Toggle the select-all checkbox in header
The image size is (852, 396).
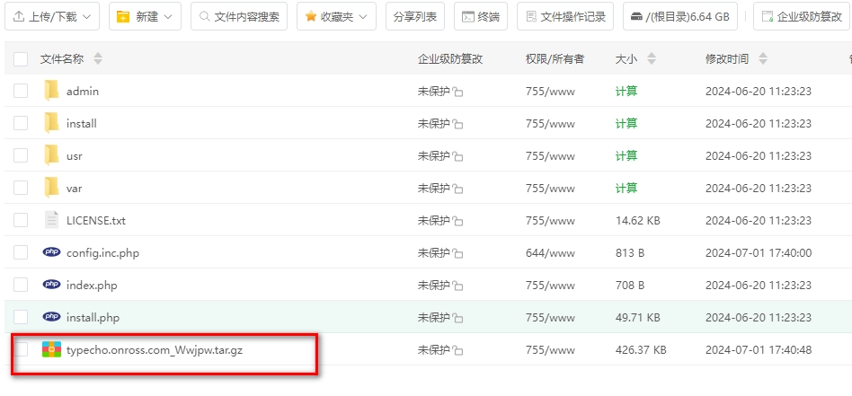(21, 59)
